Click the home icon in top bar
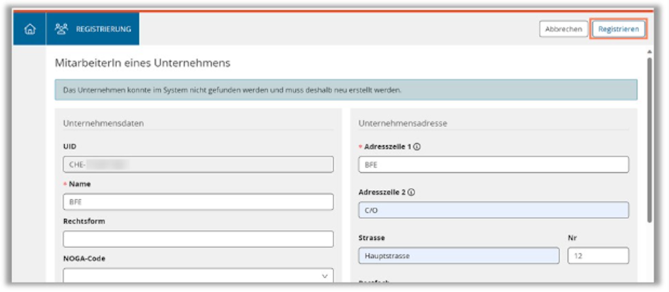Viewport: 669px width, 292px height. click(29, 29)
